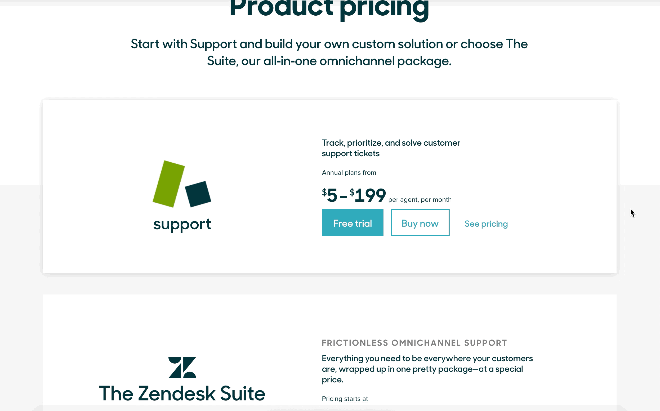Click the '$199' upper price

coord(368,195)
